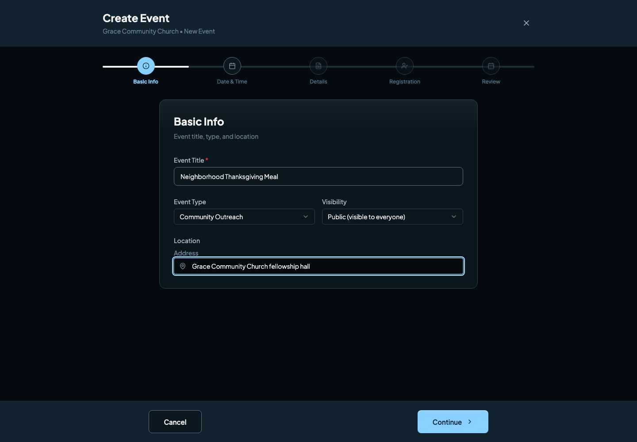The image size is (637, 442).
Task: Click the Event Type dropdown chevron
Action: coord(306,217)
